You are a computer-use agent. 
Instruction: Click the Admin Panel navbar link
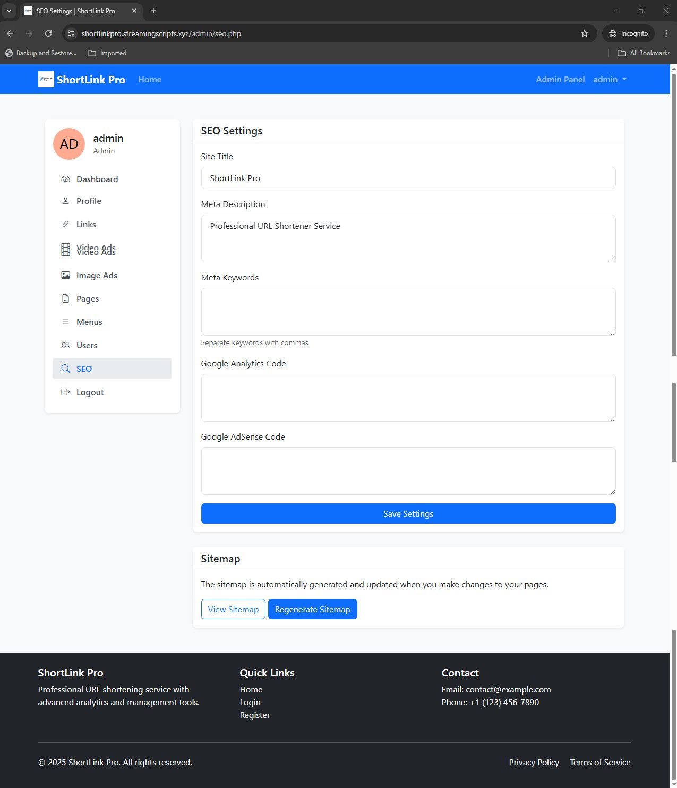coord(560,79)
